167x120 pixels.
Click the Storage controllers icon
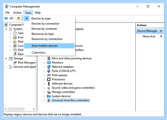click(49, 92)
